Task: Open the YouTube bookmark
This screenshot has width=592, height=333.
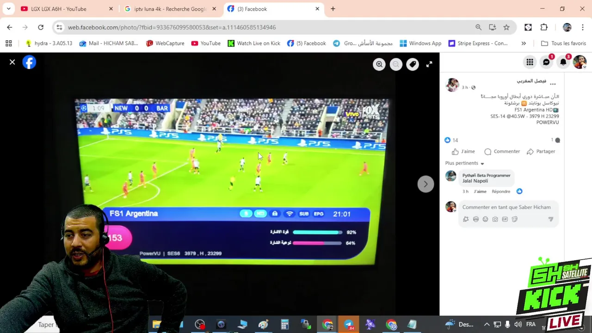Action: point(206,43)
